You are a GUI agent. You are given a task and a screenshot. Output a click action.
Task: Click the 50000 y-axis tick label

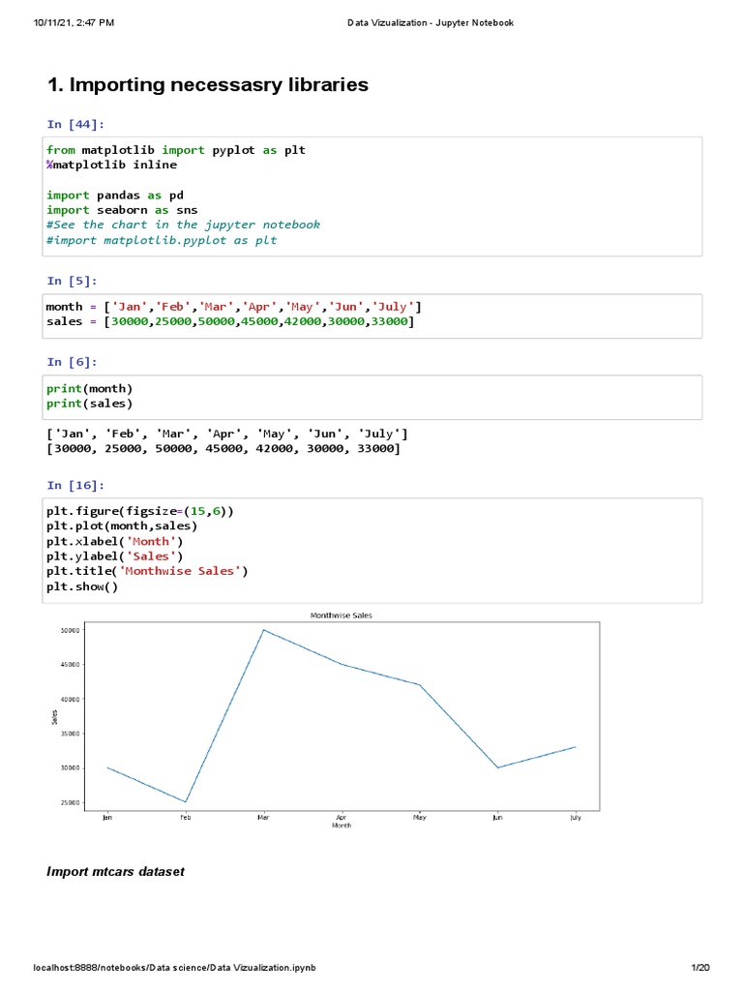[x=69, y=630]
